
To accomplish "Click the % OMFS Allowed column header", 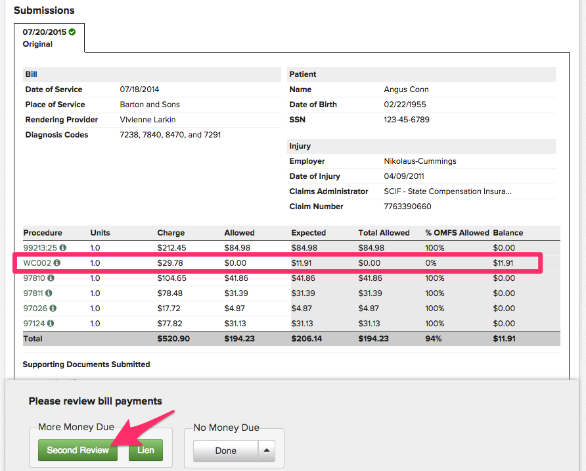I will coord(457,233).
